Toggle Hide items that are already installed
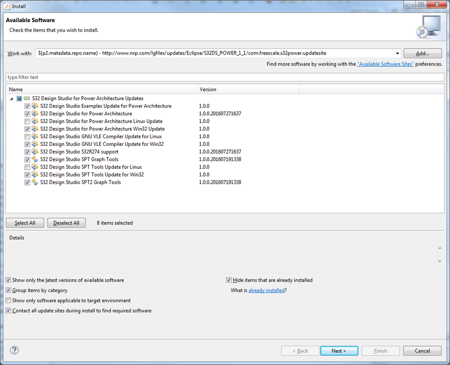This screenshot has height=365, width=450. click(229, 280)
